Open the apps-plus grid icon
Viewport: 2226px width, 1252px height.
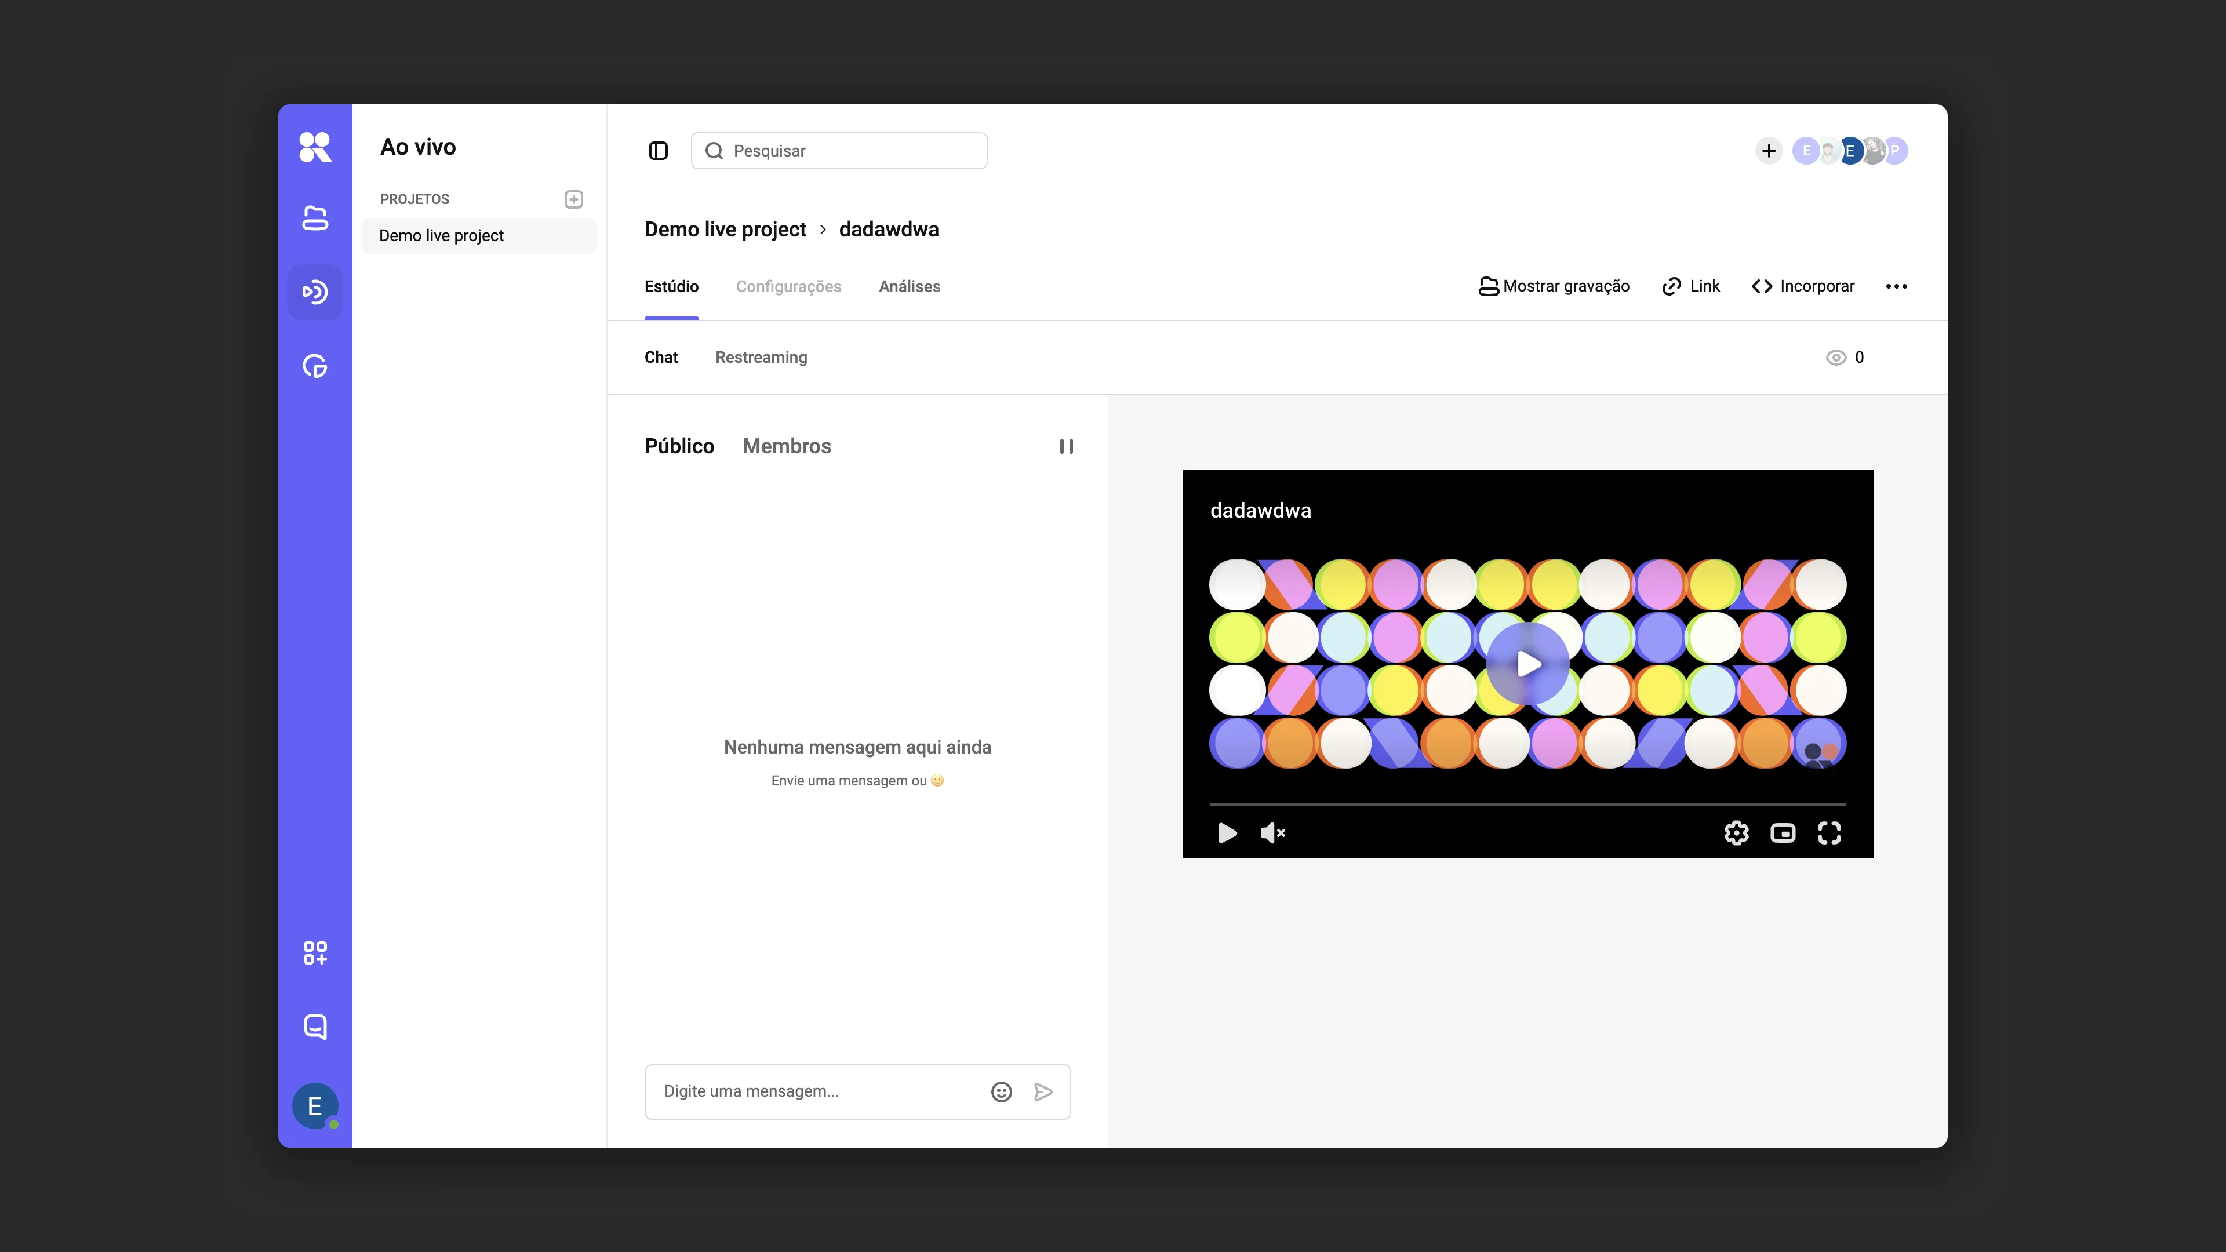click(x=315, y=953)
